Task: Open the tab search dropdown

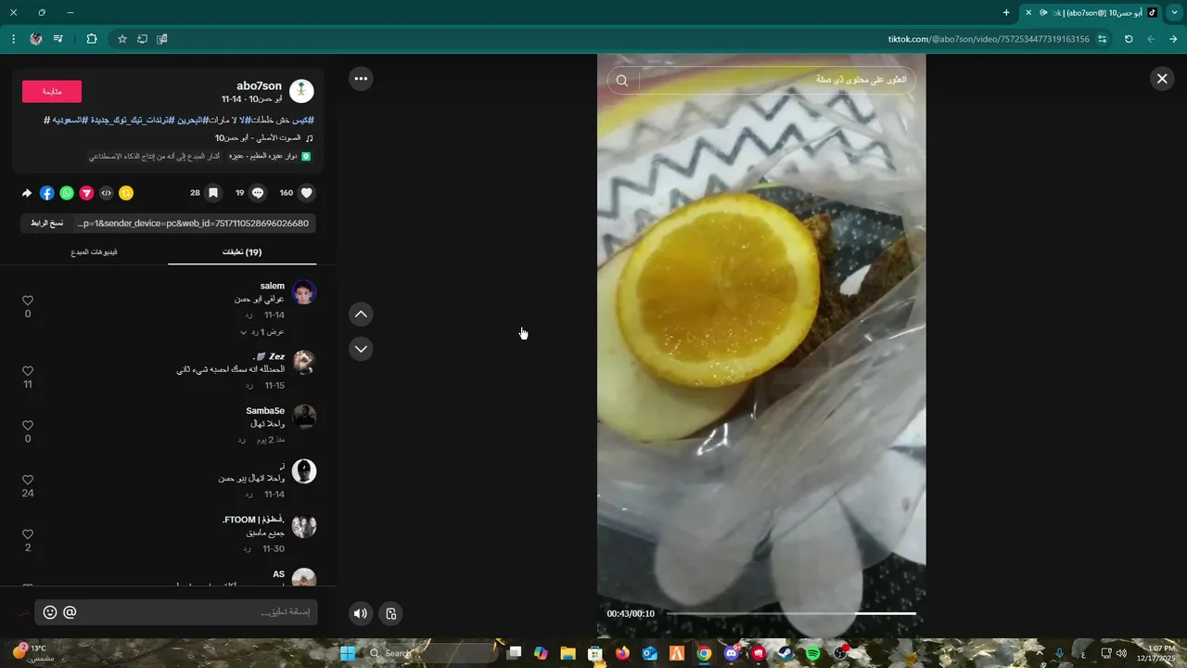Action: click(1174, 12)
